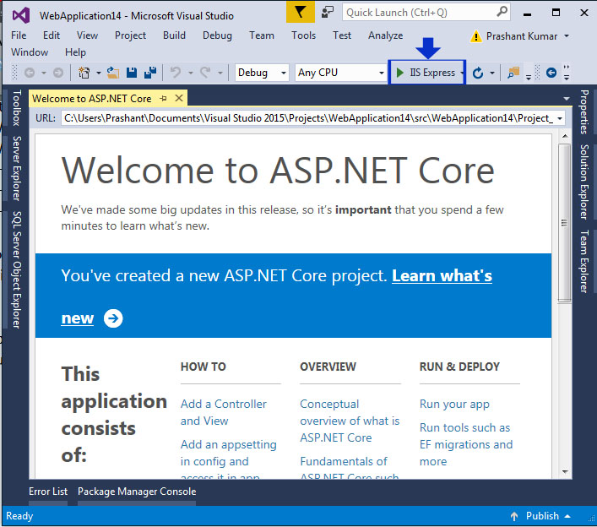The width and height of the screenshot is (597, 527).
Task: Click the Visual Studio logo icon
Action: coord(21,15)
